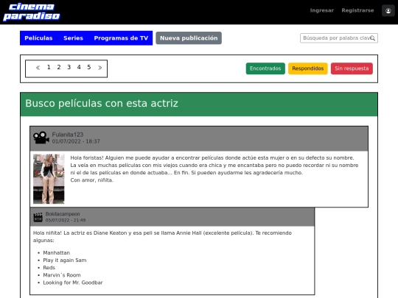398x298 pixels.
Task: Click the film camera avatar of Fulanita123
Action: coord(41,138)
